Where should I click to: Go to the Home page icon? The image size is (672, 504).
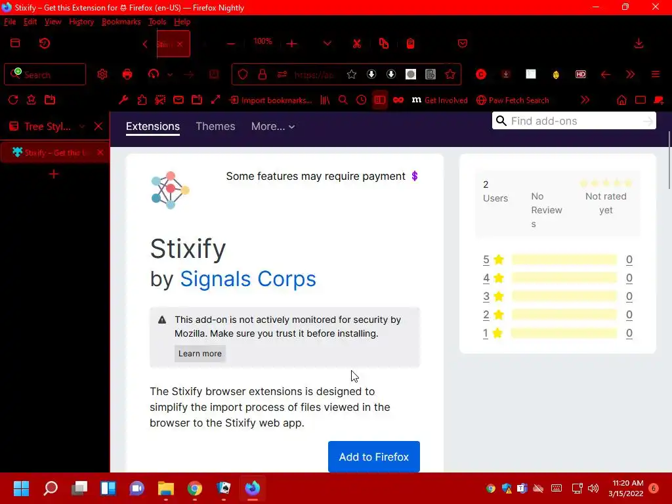coord(621,100)
